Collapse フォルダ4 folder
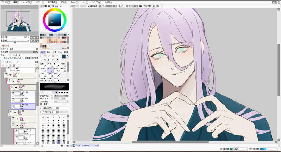Viewport: 281px width, 152px height. [11, 75]
